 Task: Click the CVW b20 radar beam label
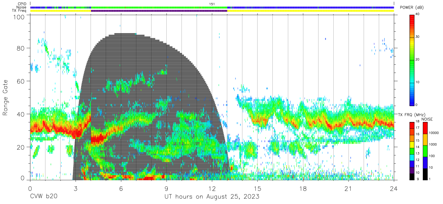point(43,197)
